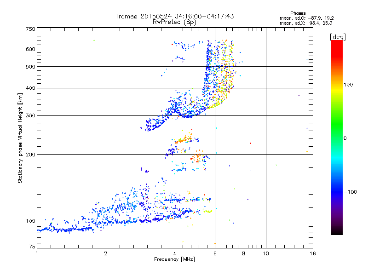Click the x-axis tick label '4'

coord(175,253)
